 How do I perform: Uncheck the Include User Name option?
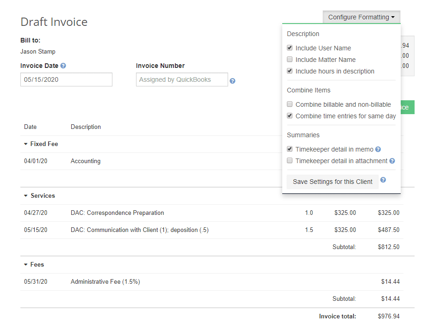290,48
